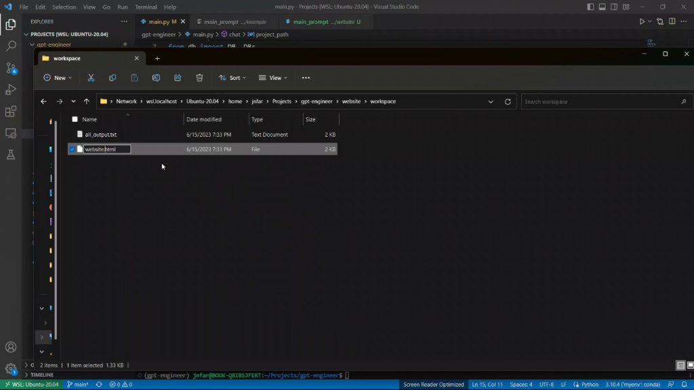Open the Terminal menu

146,7
